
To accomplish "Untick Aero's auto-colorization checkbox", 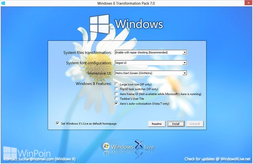I will pos(116,103).
